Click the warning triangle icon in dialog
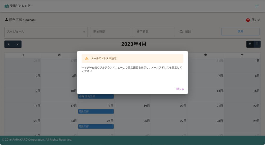 (x=87, y=59)
